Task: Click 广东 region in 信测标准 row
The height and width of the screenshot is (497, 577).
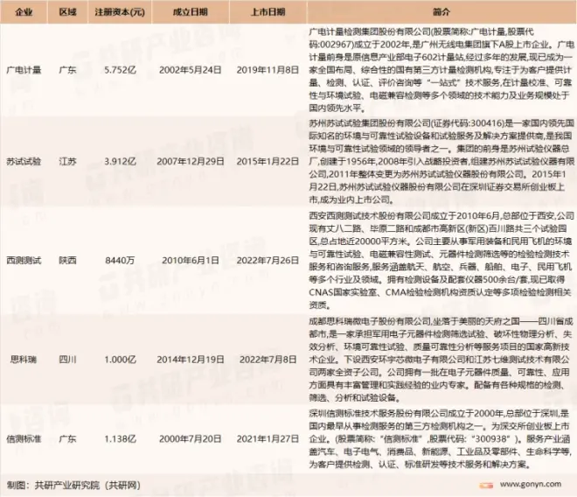Action: pos(67,438)
